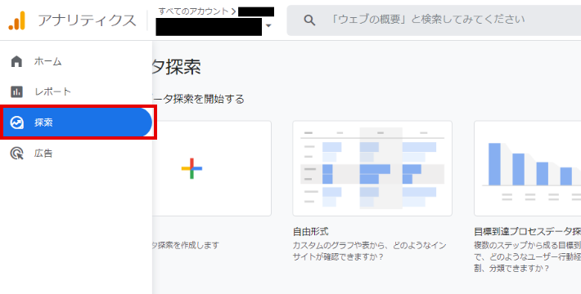
Task: Click the ホーム house icon in sidebar
Action: click(16, 61)
